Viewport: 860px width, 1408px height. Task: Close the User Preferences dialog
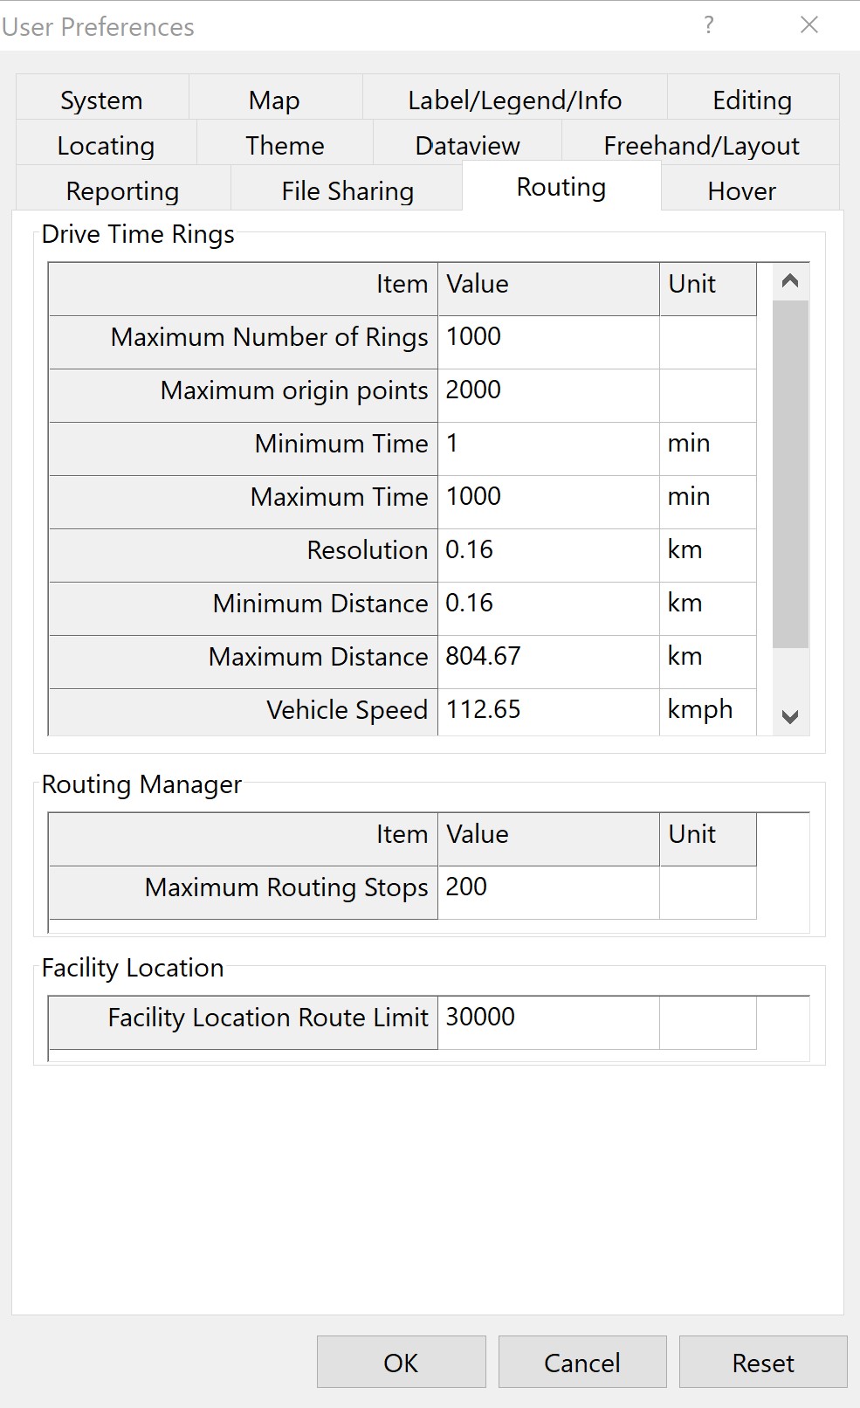tap(809, 25)
